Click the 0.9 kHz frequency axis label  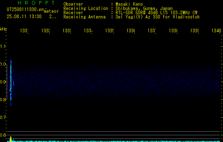point(3,82)
